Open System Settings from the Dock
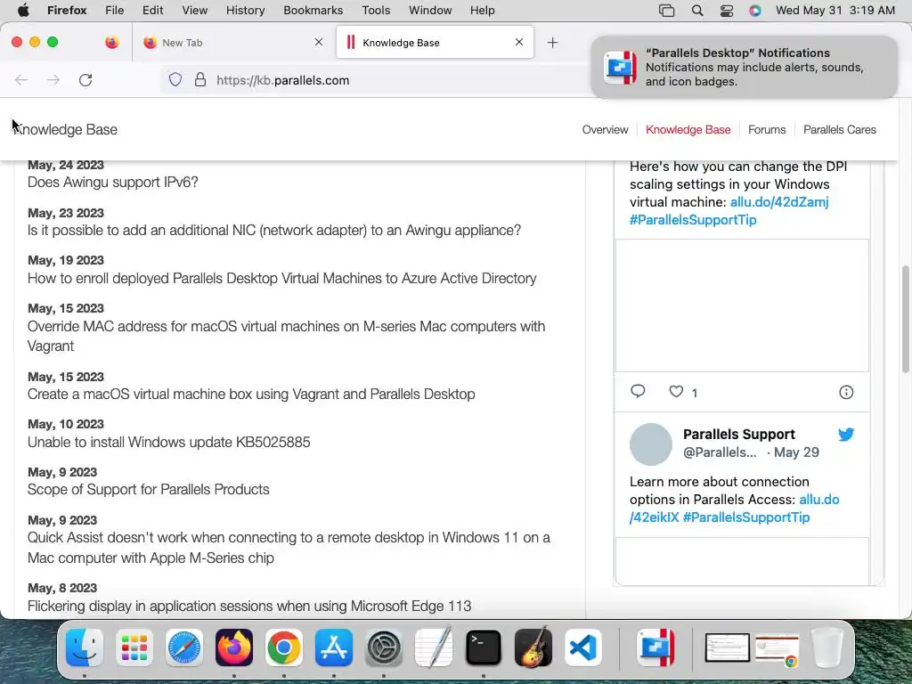The image size is (912, 684). click(x=384, y=647)
